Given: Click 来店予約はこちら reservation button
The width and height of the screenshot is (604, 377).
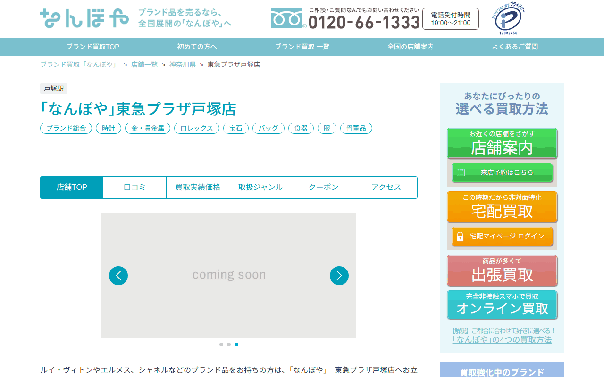Looking at the screenshot, I should [x=502, y=172].
